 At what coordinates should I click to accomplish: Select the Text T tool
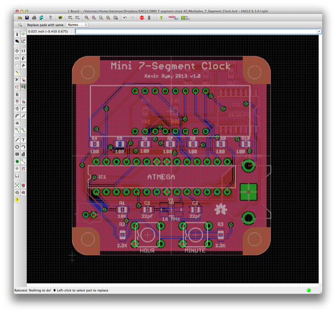23,140
